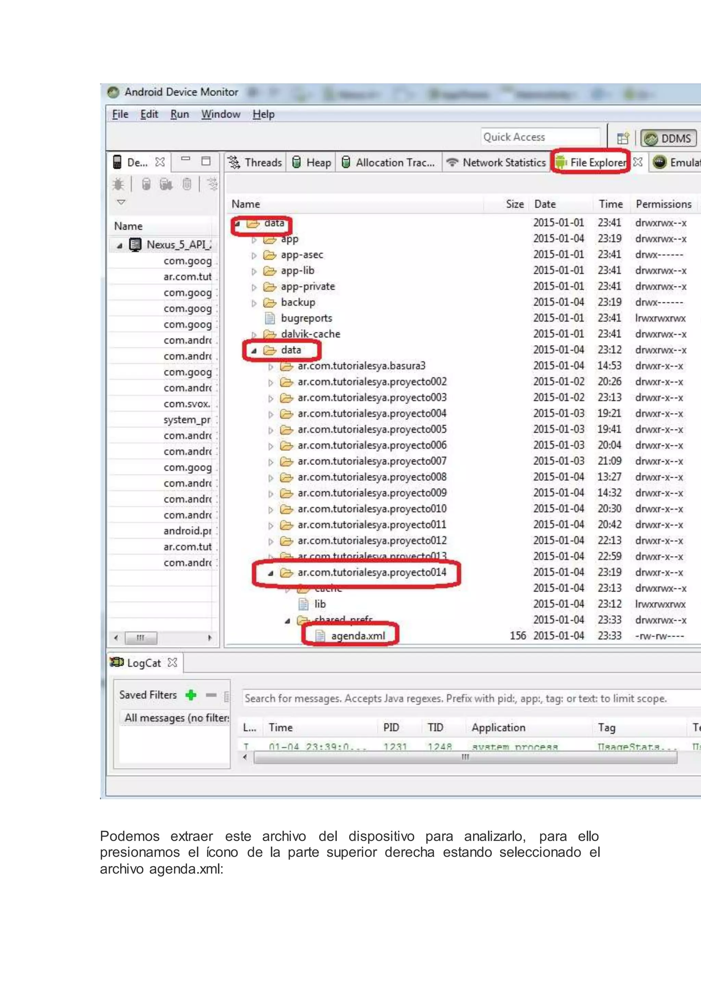
Task: Collapse ar.com.tutorialesya.proyecto014 folder
Action: point(271,573)
